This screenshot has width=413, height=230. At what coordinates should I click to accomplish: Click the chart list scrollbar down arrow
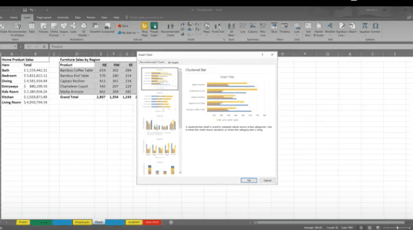point(180,173)
